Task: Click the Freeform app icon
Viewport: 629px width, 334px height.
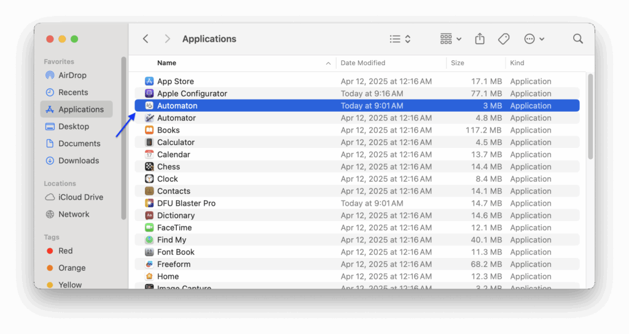Action: pos(149,264)
